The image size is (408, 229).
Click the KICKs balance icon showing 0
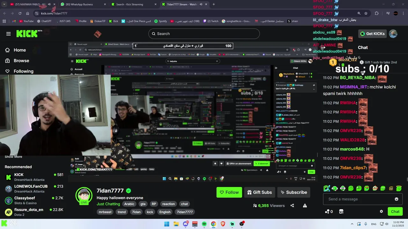point(329,212)
